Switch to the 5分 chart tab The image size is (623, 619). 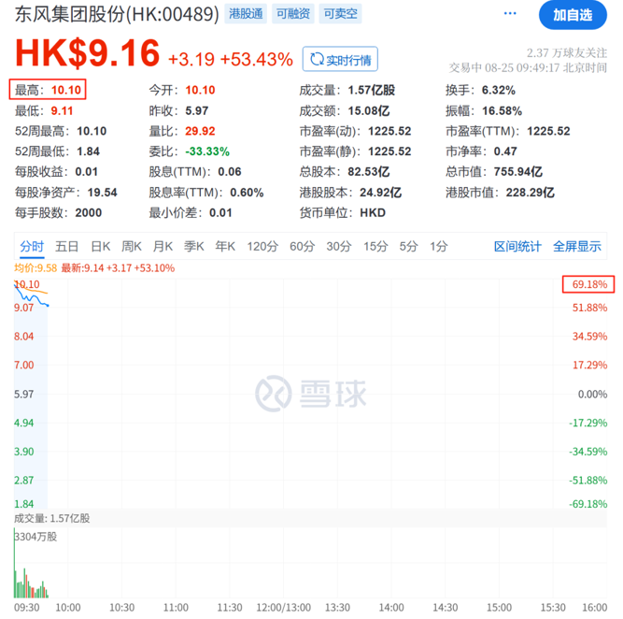pyautogui.click(x=408, y=247)
